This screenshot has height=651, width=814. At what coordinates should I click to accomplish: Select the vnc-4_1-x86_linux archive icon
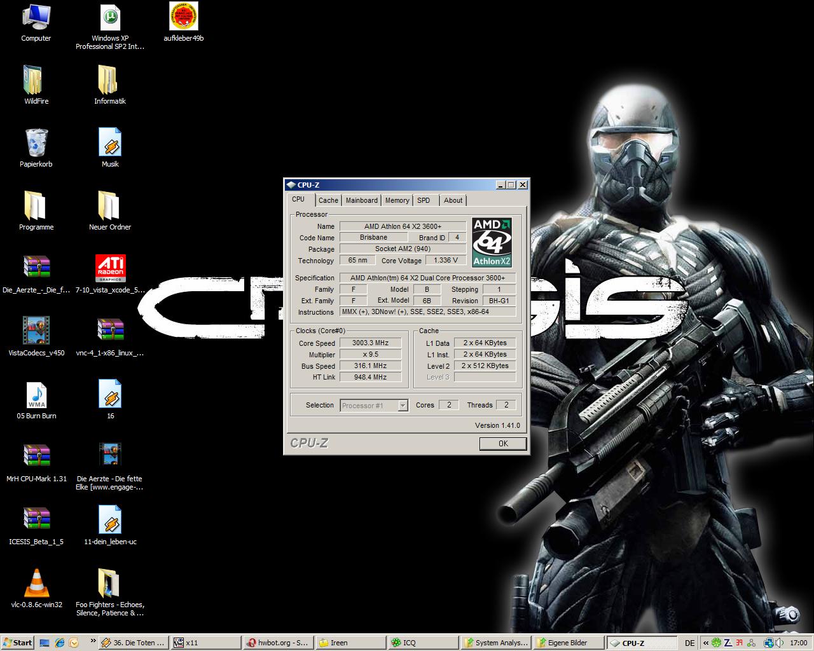point(110,337)
